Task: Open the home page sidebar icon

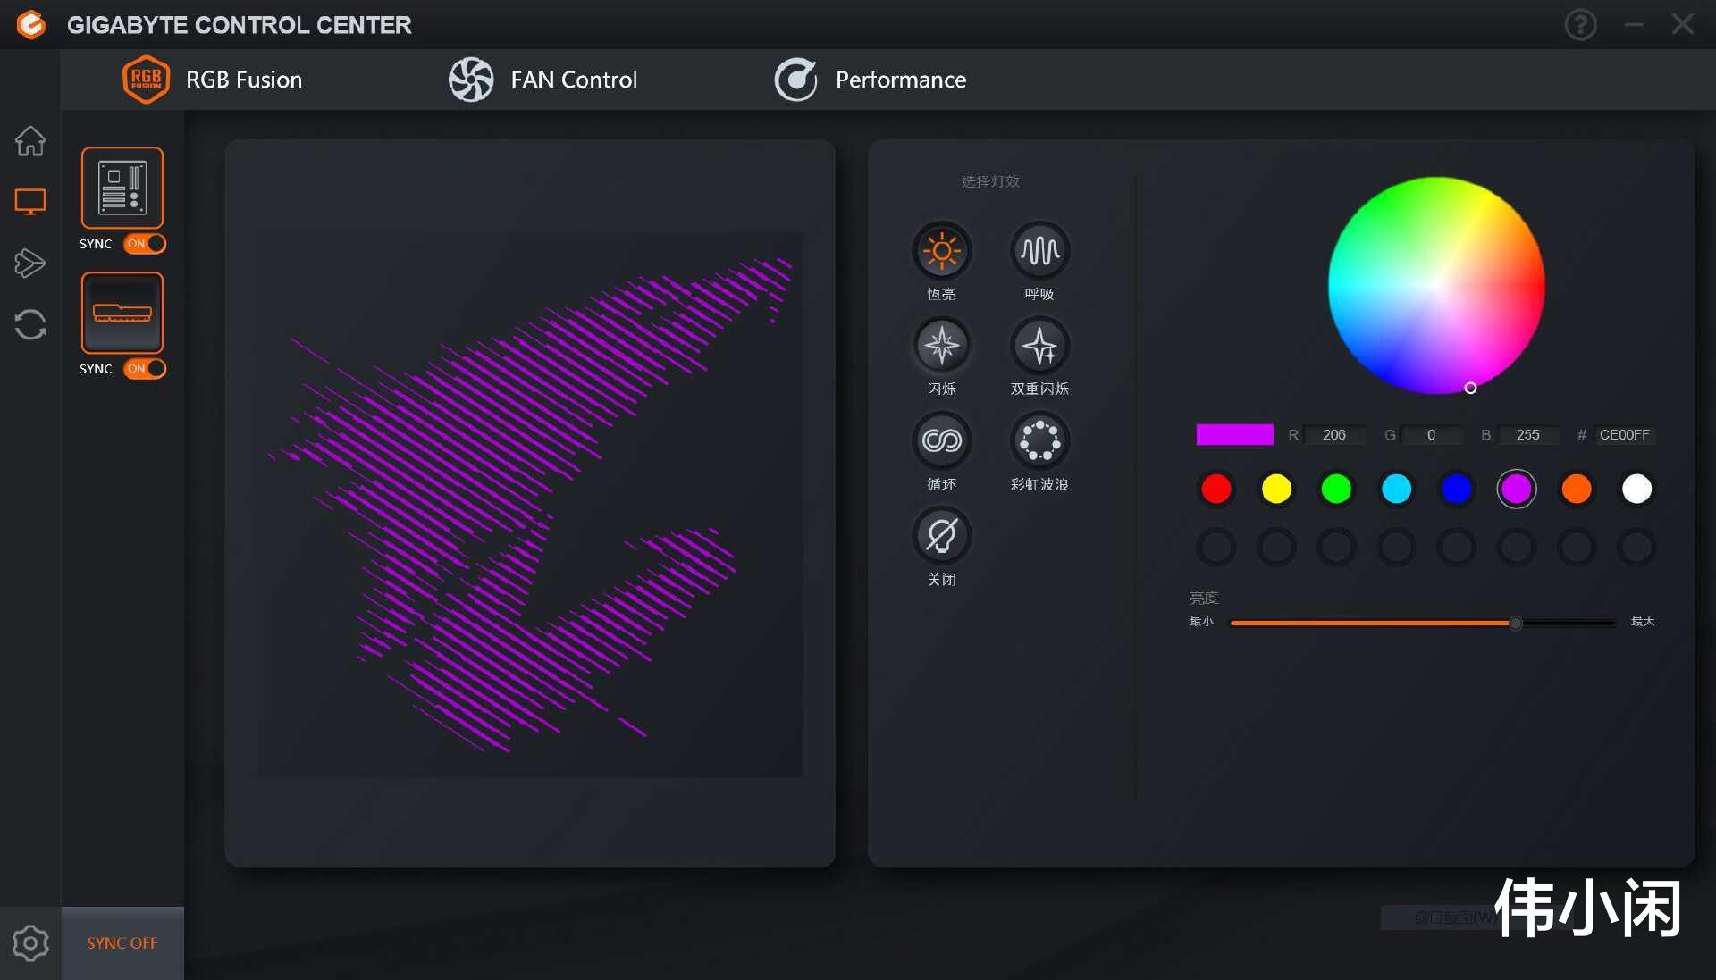Action: 30,141
